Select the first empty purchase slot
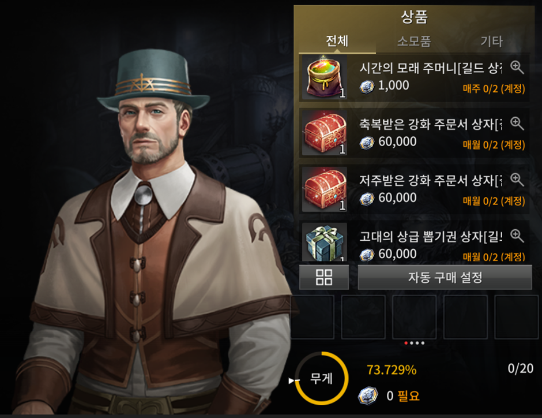The width and height of the screenshot is (542, 418). point(313,317)
